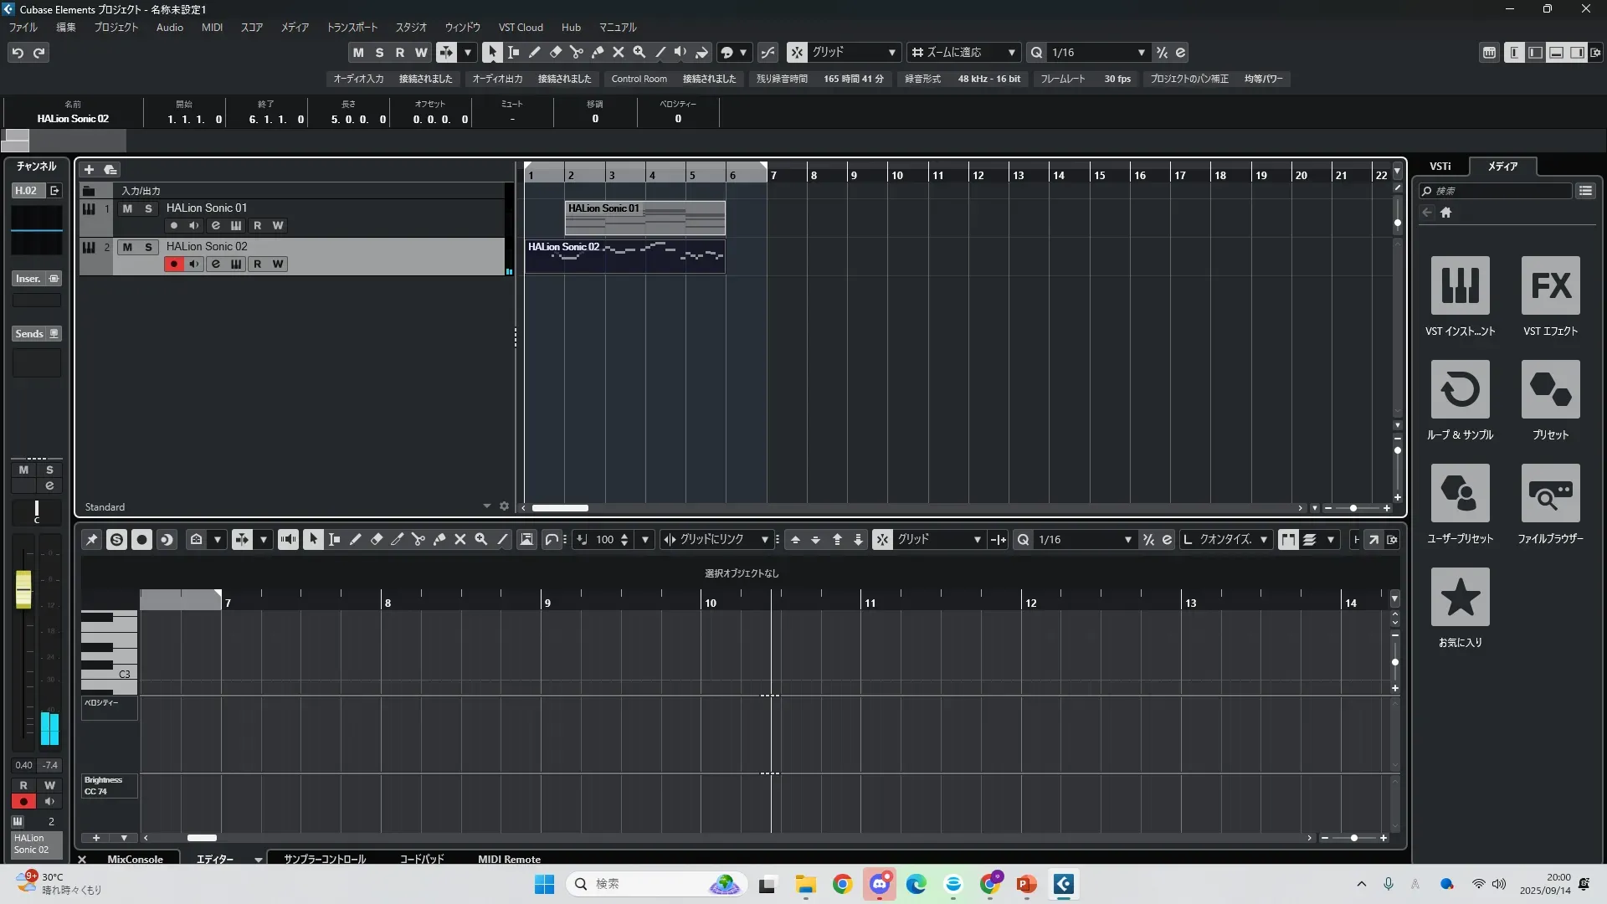Solo the HALion Sonic 02 track
1607x904 pixels.
pyautogui.click(x=148, y=247)
